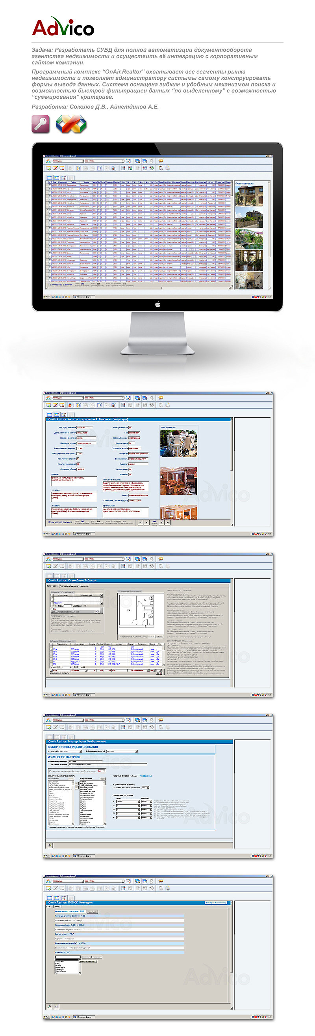
Task: Click the floor plan image in Служебные Таблицы
Action: [136, 610]
